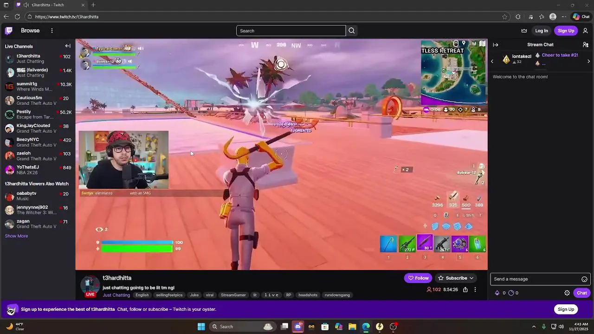Image resolution: width=594 pixels, height=334 pixels.
Task: Open summit1g channel in sidebar
Action: pyautogui.click(x=38, y=86)
